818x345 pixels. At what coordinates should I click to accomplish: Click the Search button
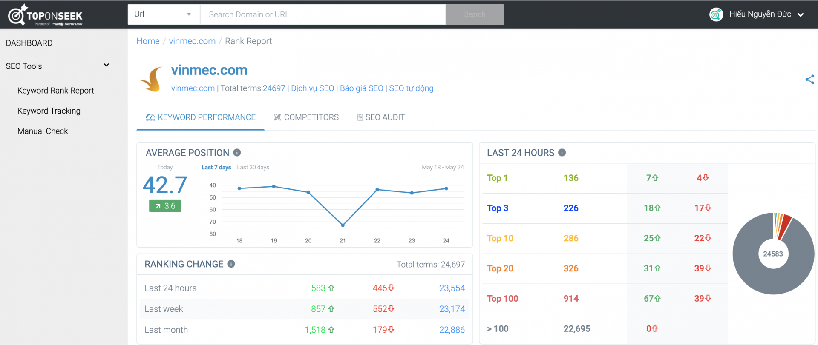[x=475, y=14]
